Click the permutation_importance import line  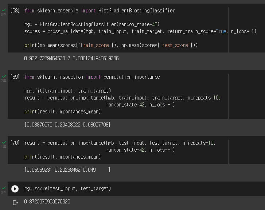pyautogui.click(x=92, y=77)
